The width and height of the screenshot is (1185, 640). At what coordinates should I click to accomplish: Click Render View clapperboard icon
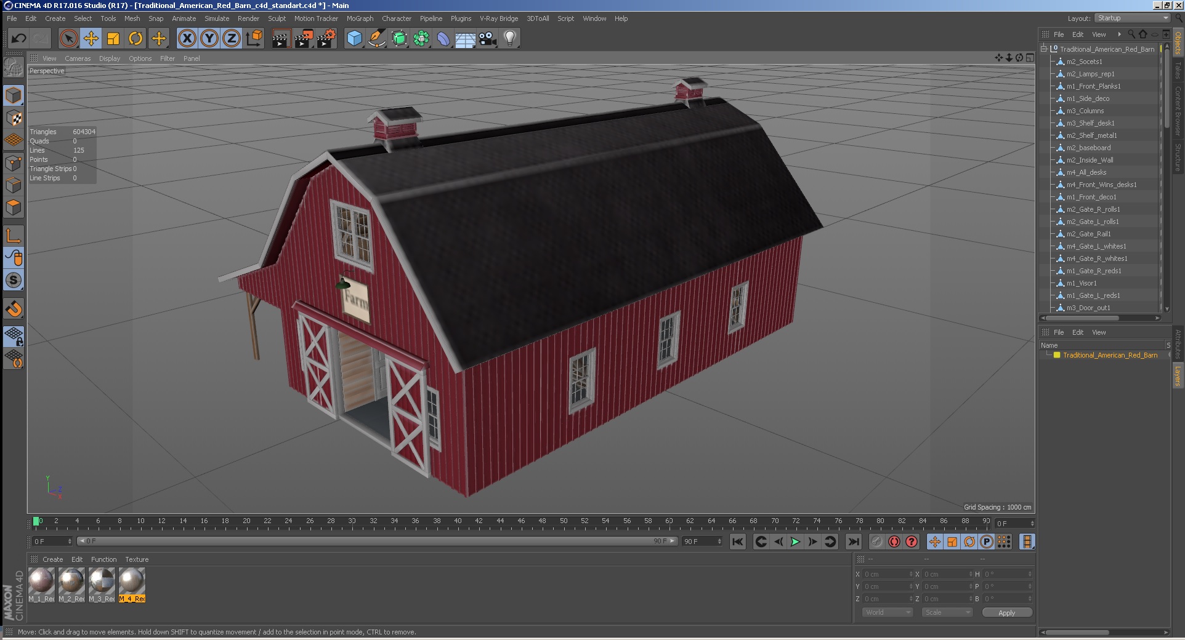click(281, 38)
